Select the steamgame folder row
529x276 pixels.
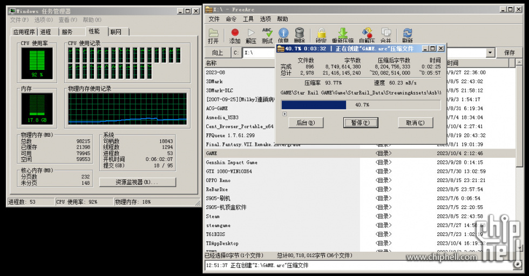pyautogui.click(x=360, y=225)
